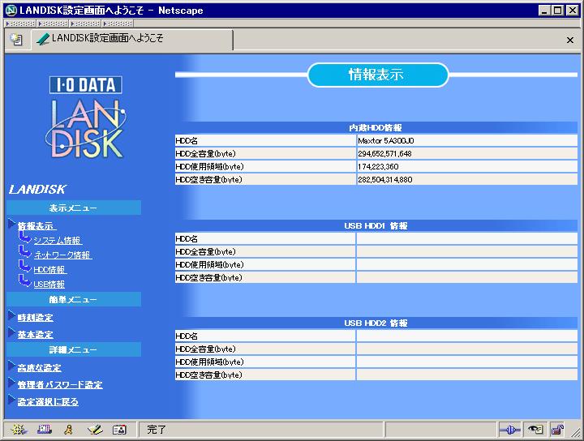Click the triangle beside 管理者パスワード設定
The height and width of the screenshot is (441, 584).
coord(12,383)
